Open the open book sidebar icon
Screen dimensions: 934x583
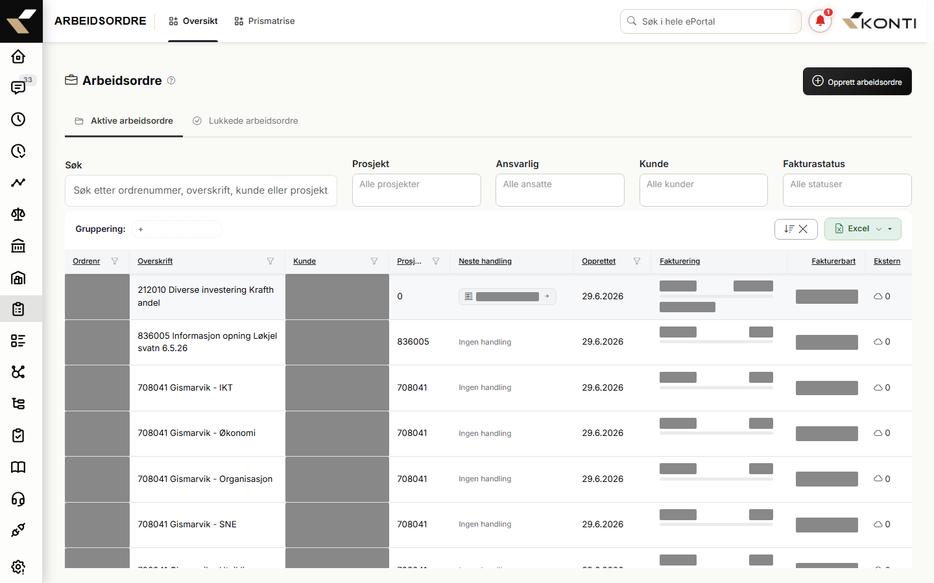[x=18, y=467]
